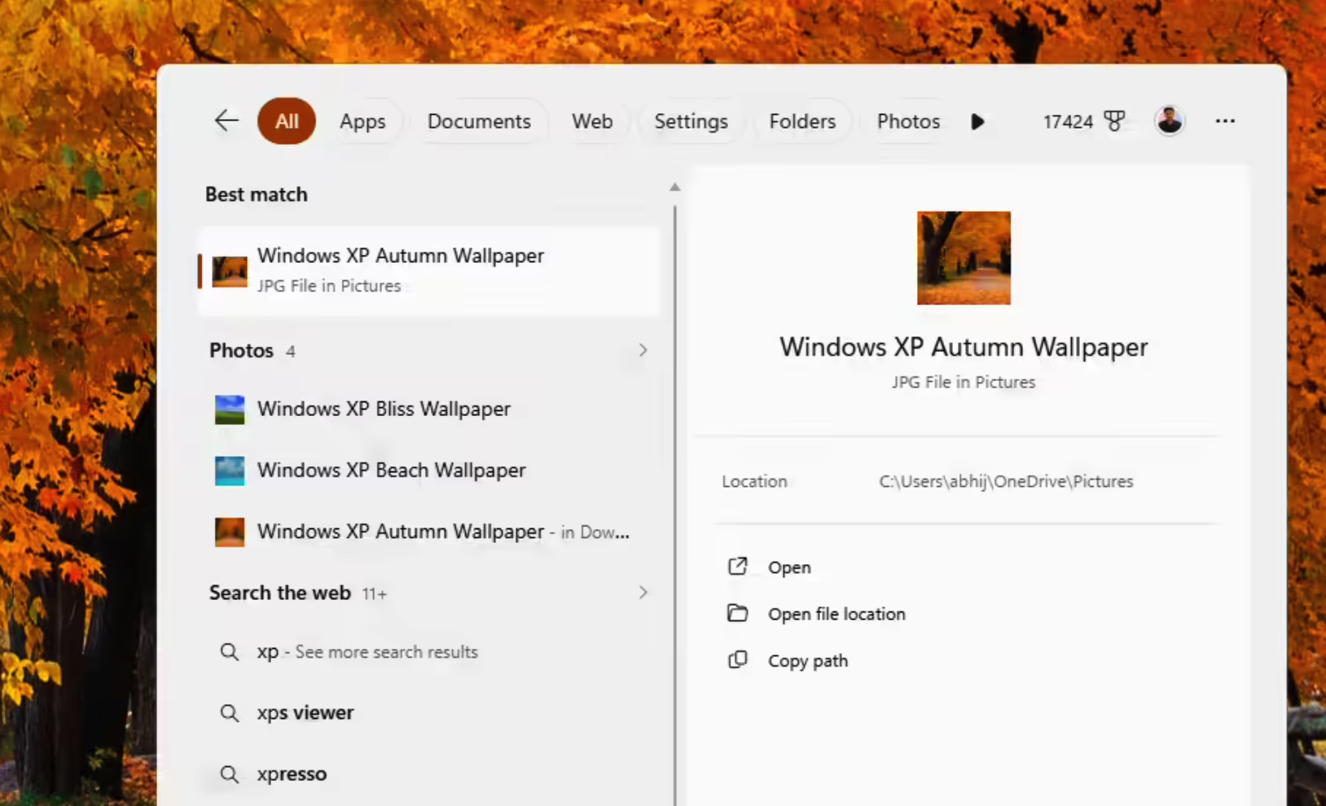Screen dimensions: 1326x806
Task: Click search icon beside xp suggestion
Action: coord(230,652)
